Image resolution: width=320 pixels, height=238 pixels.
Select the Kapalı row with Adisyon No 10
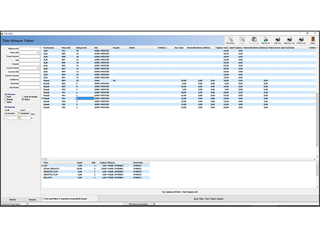[x=179, y=80]
